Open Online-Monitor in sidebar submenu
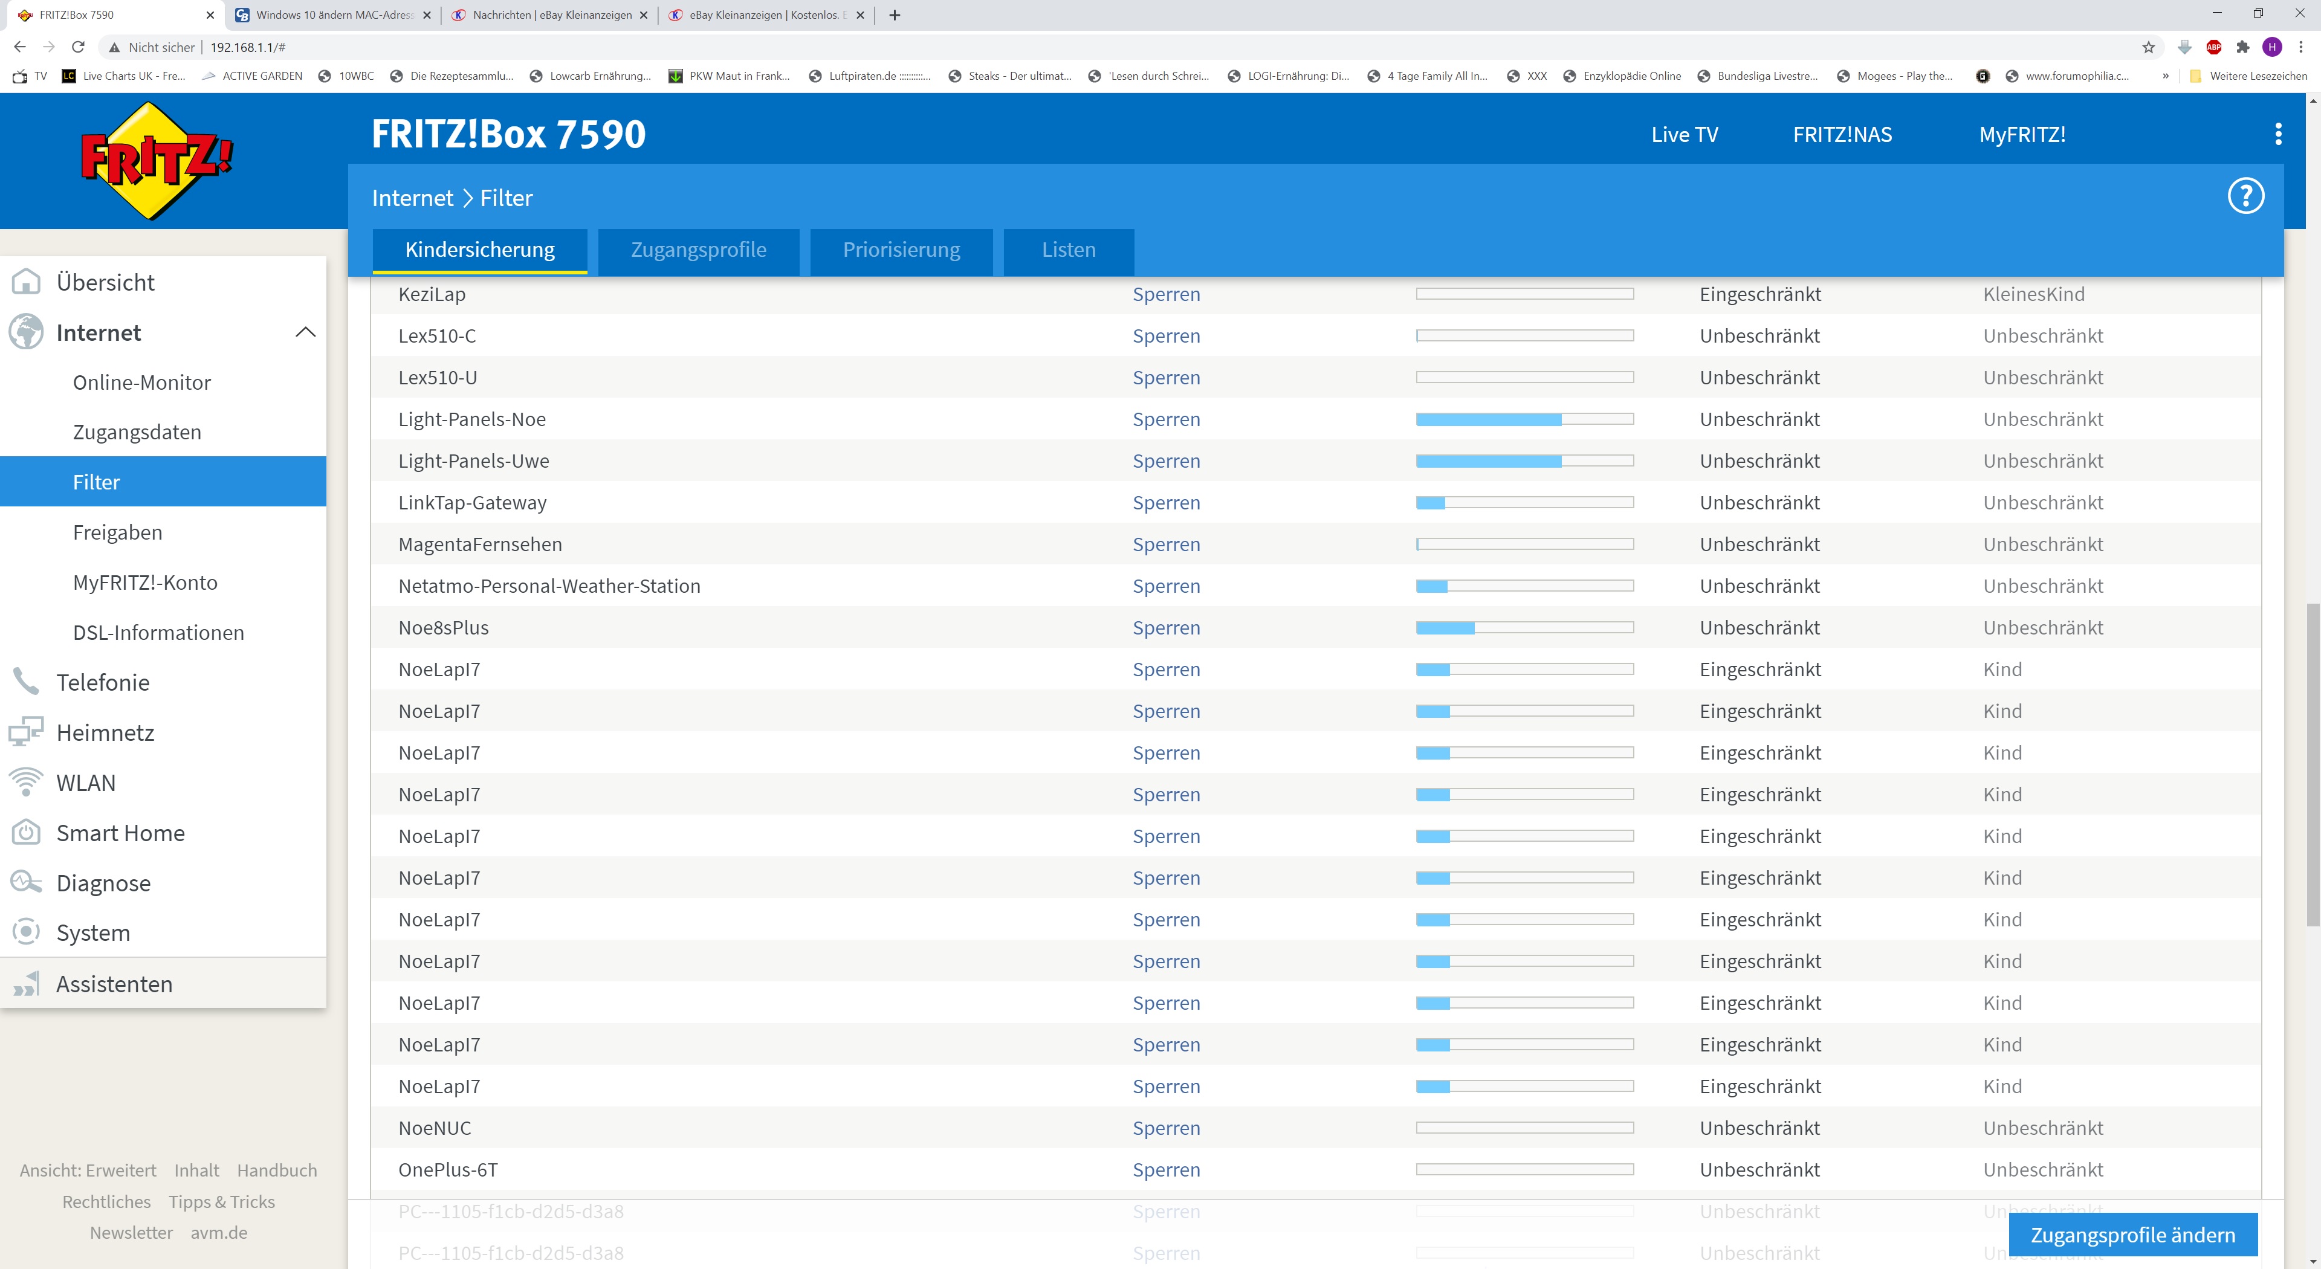This screenshot has height=1269, width=2321. point(143,382)
